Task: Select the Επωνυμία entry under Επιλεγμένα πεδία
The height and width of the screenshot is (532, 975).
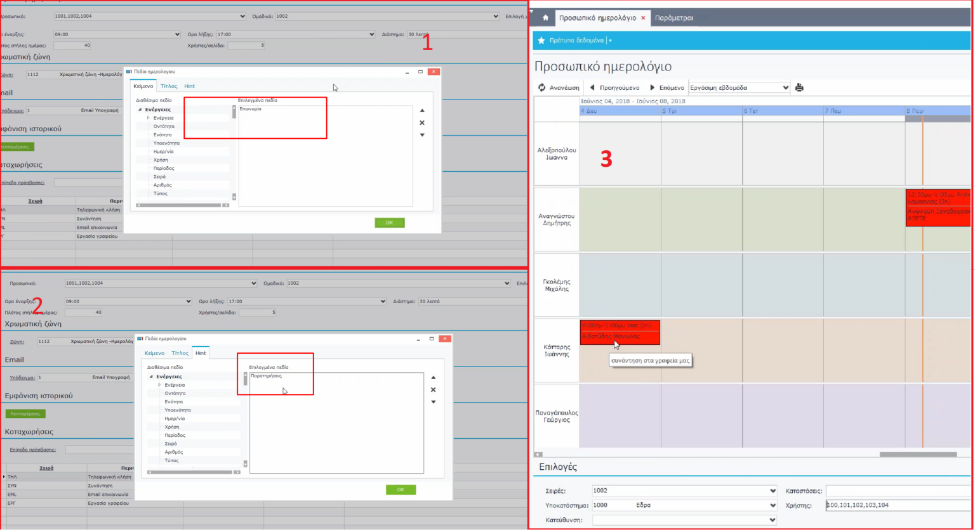Action: [x=250, y=109]
